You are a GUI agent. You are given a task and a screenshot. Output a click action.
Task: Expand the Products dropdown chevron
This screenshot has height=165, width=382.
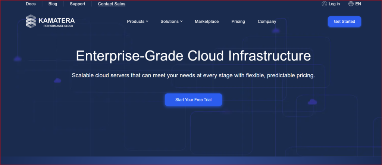(147, 22)
